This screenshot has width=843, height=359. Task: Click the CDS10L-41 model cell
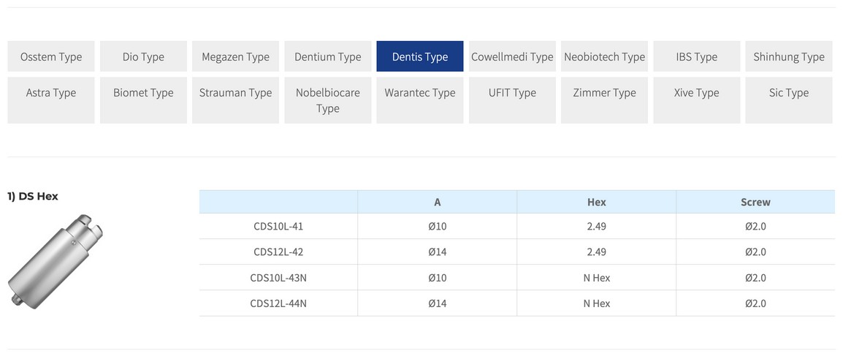[x=278, y=227]
